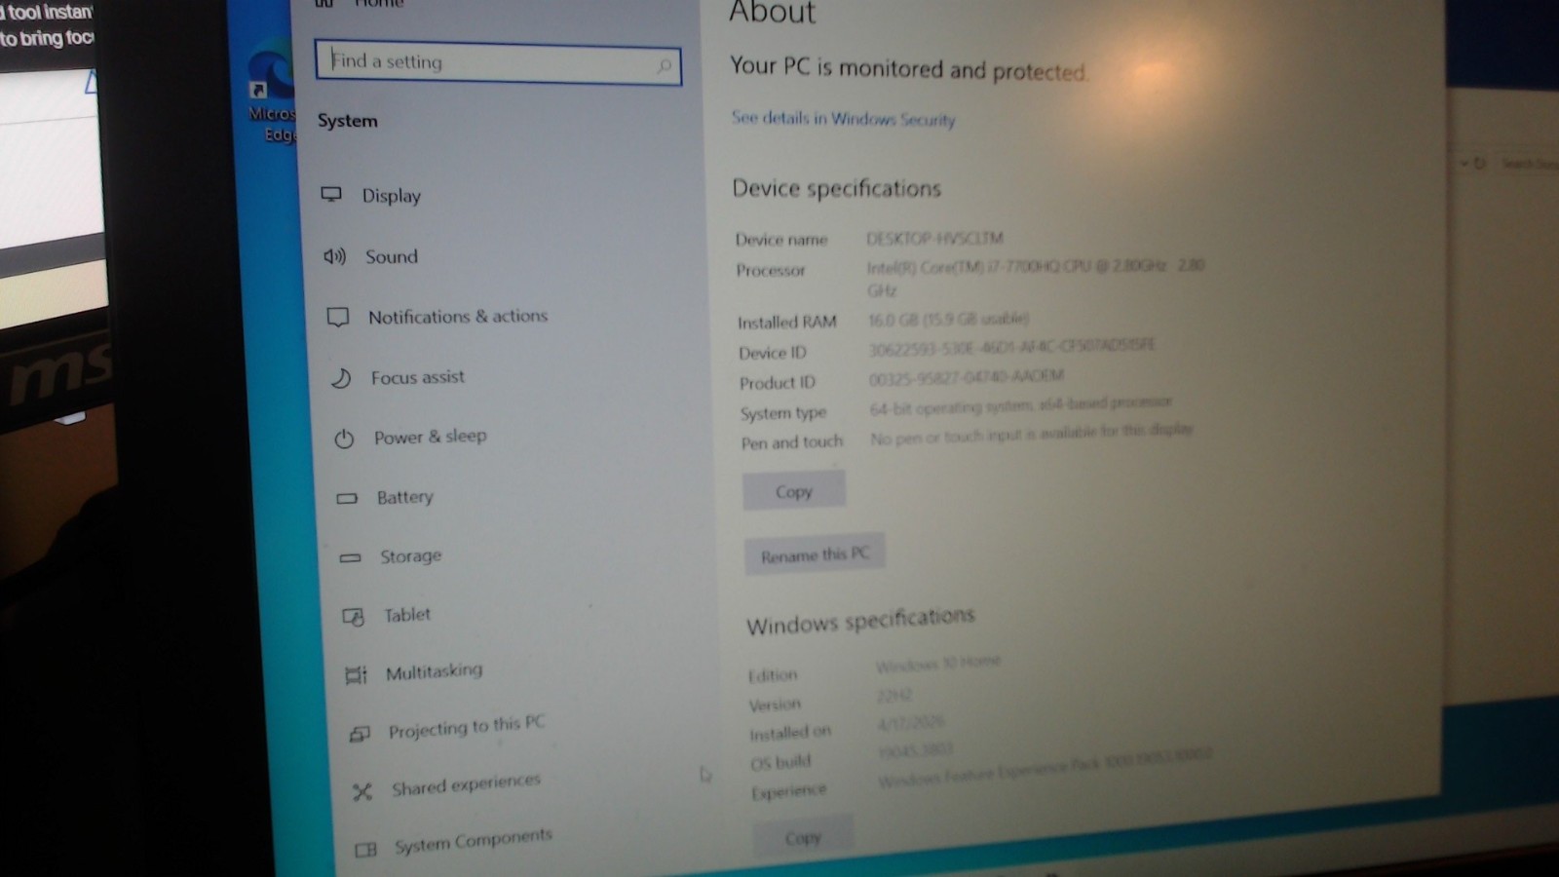
Task: Click the Device ID value
Action: 1012,347
